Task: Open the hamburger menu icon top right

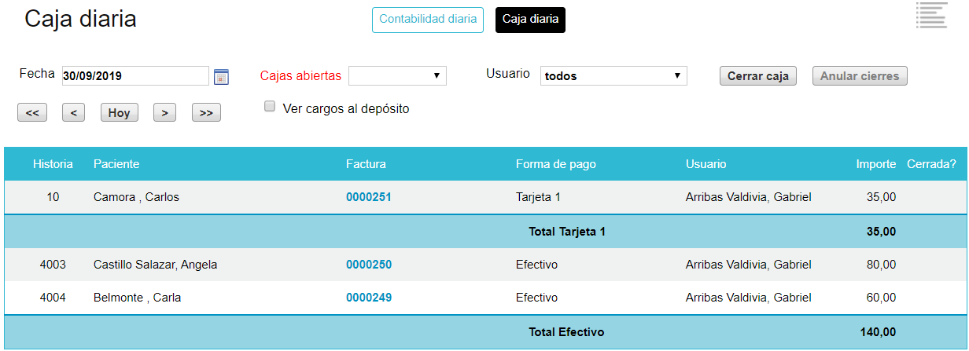Action: [x=931, y=16]
